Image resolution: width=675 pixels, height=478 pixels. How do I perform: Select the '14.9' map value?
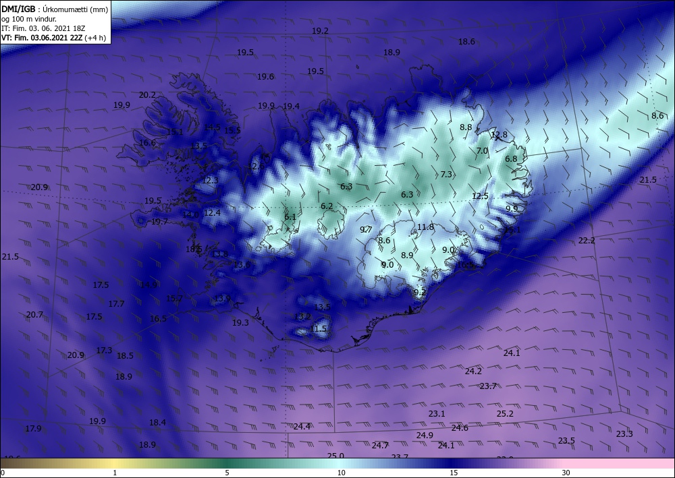149,285
